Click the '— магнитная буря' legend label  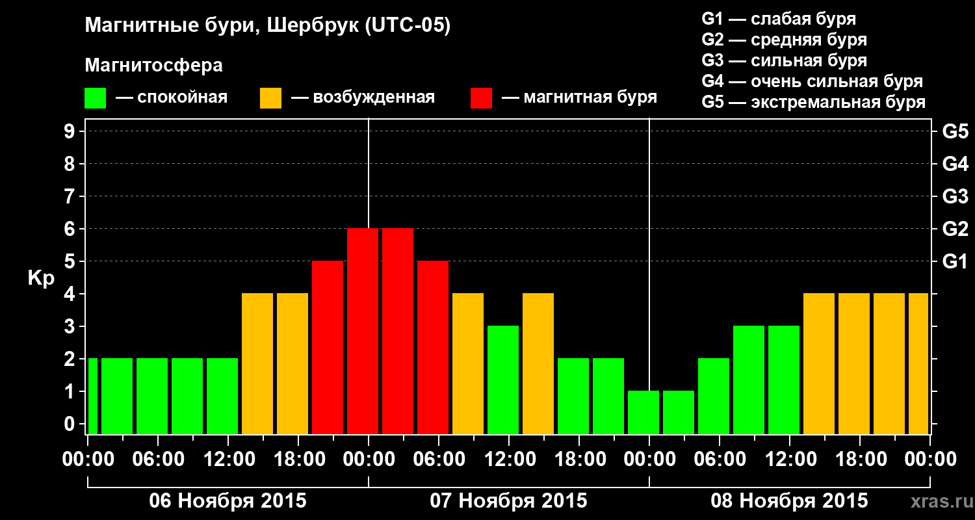pyautogui.click(x=579, y=97)
